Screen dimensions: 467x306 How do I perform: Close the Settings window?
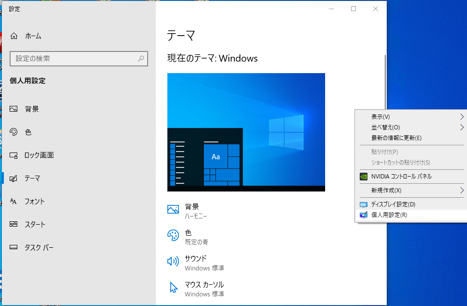(x=376, y=9)
